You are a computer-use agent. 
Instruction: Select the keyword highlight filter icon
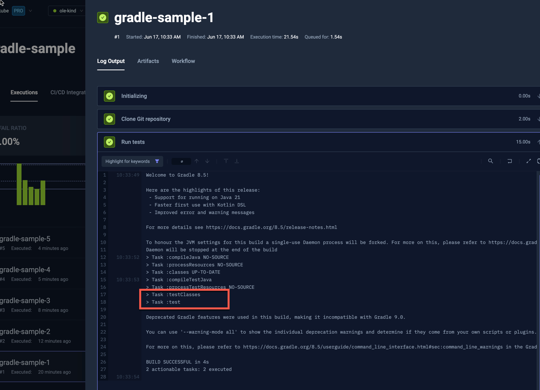coord(157,161)
